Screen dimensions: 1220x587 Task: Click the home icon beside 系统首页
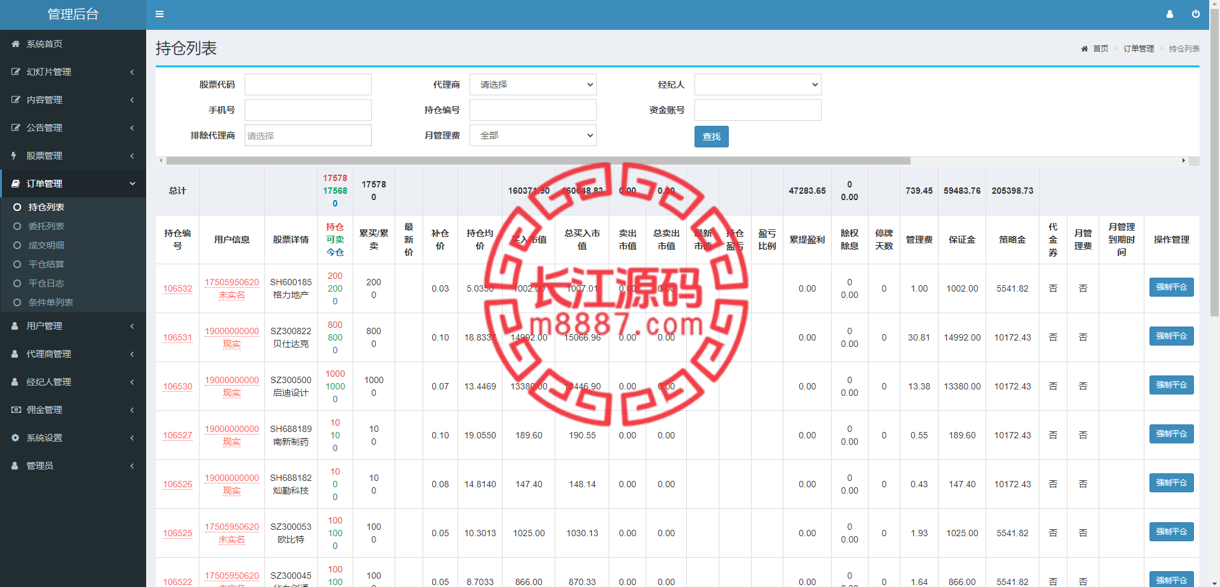click(x=15, y=44)
